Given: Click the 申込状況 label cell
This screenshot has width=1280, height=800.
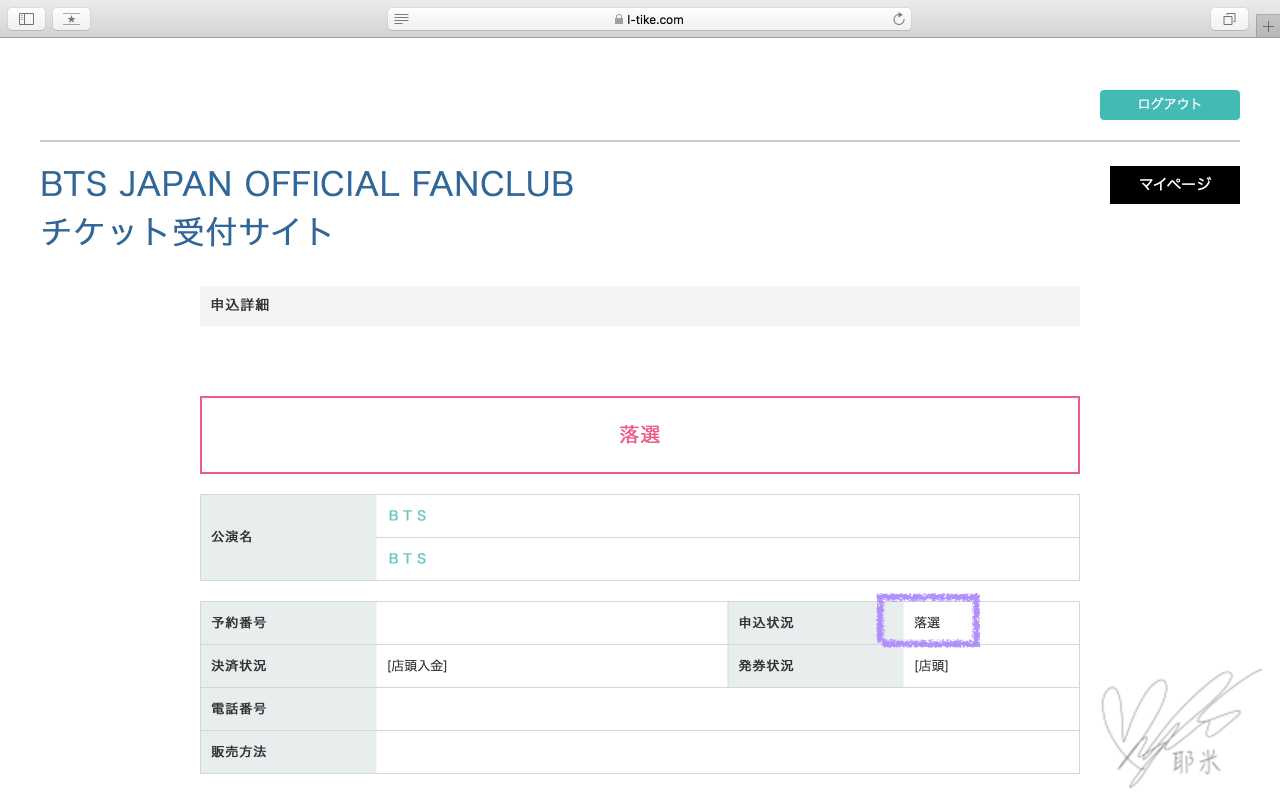Looking at the screenshot, I should pos(815,623).
